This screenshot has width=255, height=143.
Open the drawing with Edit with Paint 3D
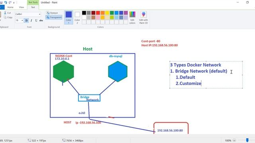click(143, 17)
